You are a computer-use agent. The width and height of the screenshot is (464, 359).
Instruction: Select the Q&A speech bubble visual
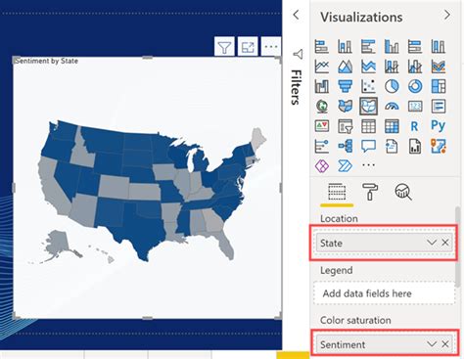368,146
